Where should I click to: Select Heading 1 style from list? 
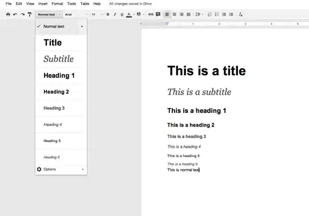click(x=59, y=76)
